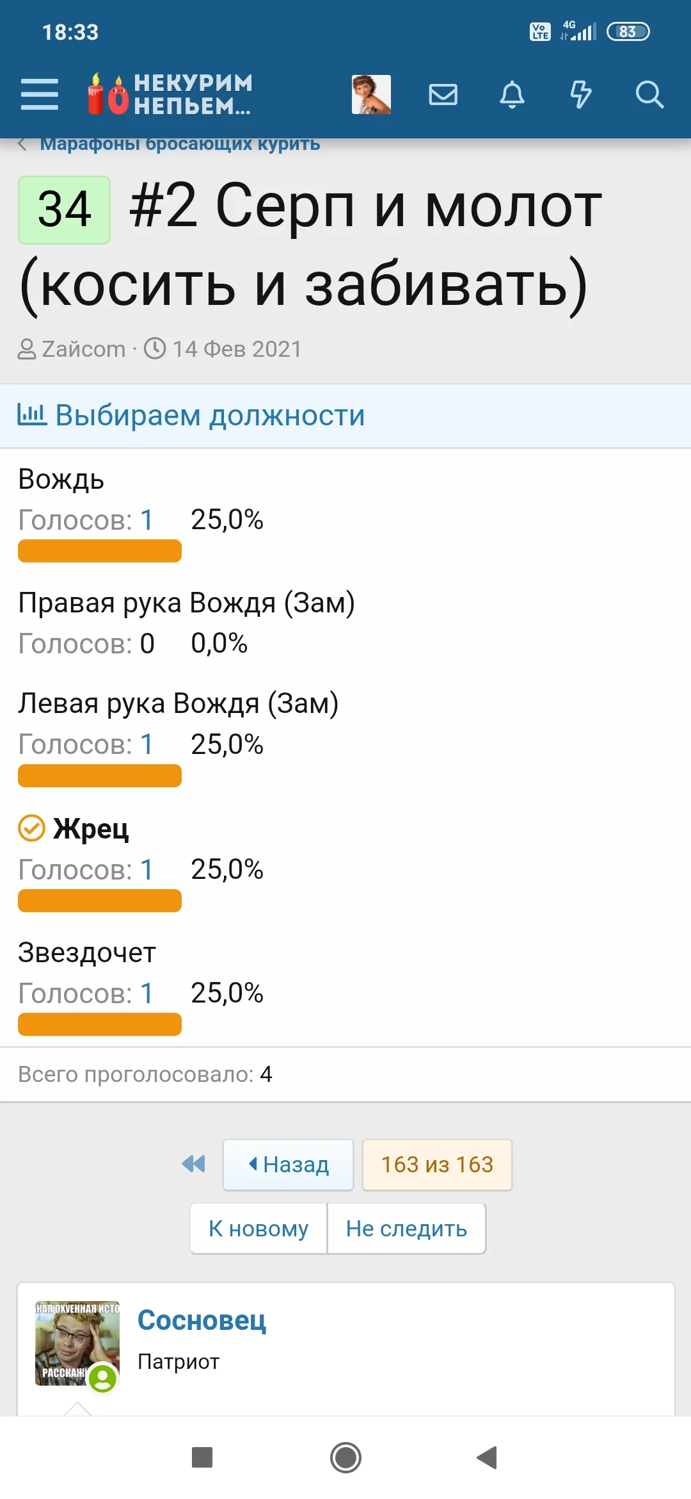691x1499 pixels.
Task: Show notifications via the bell icon
Action: [512, 95]
